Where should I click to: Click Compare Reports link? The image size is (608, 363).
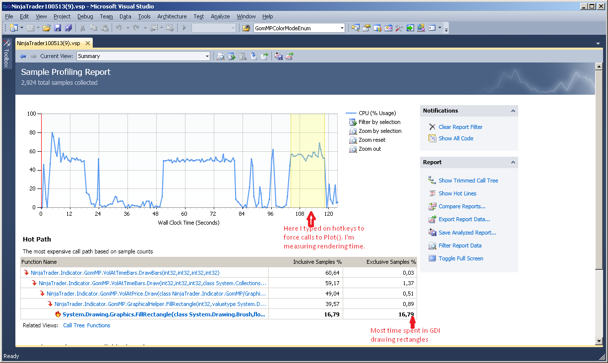(462, 206)
